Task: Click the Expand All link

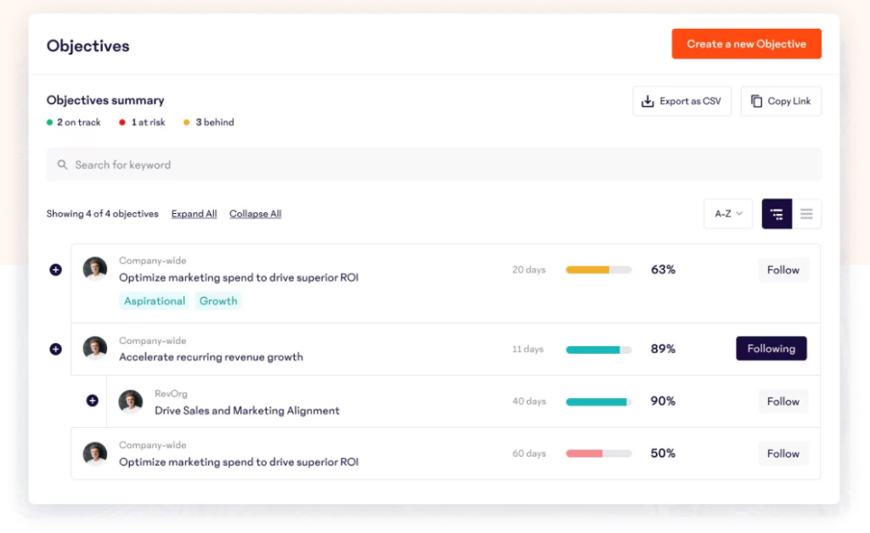Action: (x=194, y=214)
